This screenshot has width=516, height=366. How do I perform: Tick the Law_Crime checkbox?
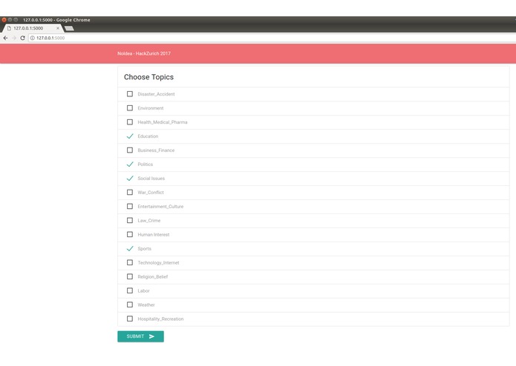[130, 221]
